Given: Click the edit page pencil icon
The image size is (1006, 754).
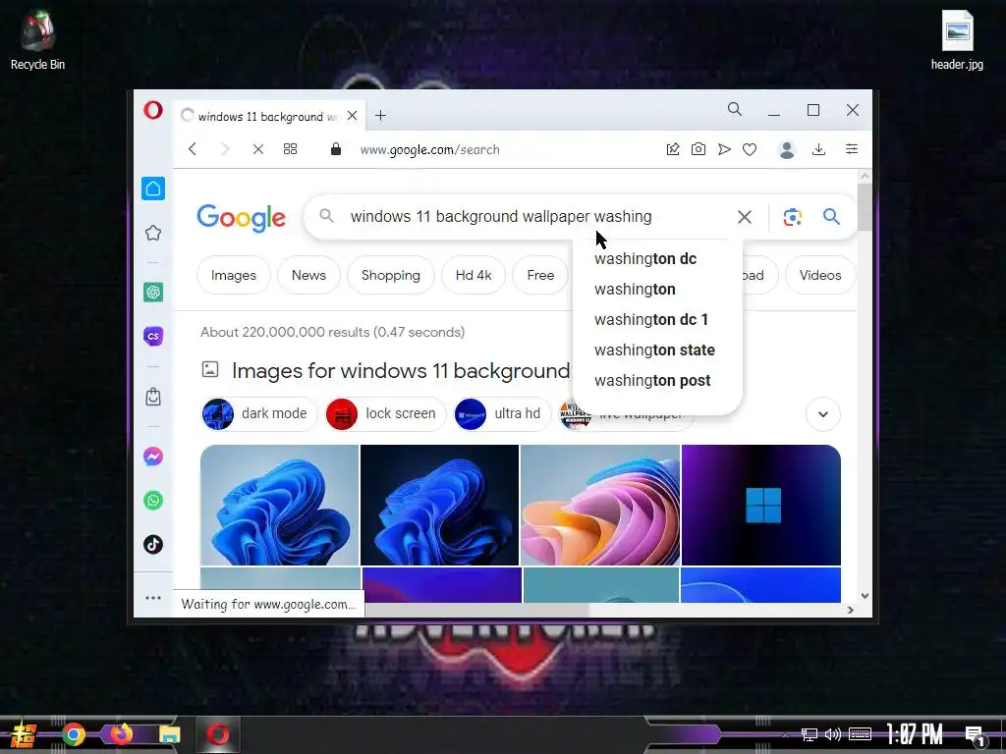Looking at the screenshot, I should [672, 149].
